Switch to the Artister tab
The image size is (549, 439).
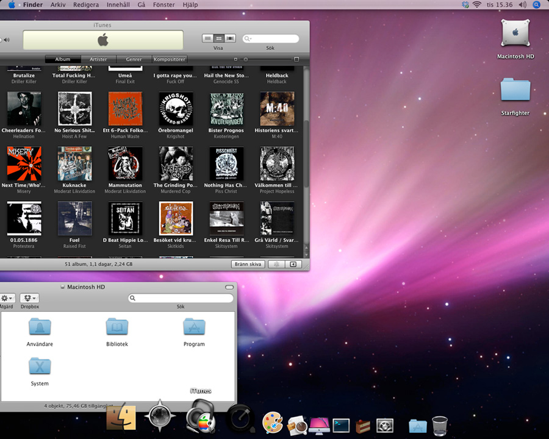point(98,59)
